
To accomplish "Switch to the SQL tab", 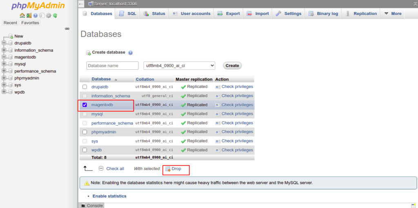I will [x=127, y=13].
